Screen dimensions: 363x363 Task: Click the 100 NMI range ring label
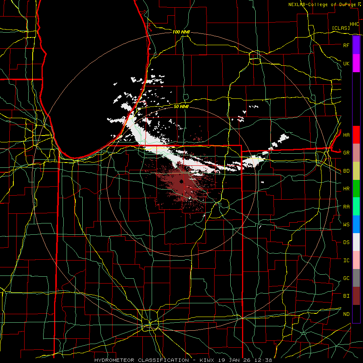(x=181, y=32)
